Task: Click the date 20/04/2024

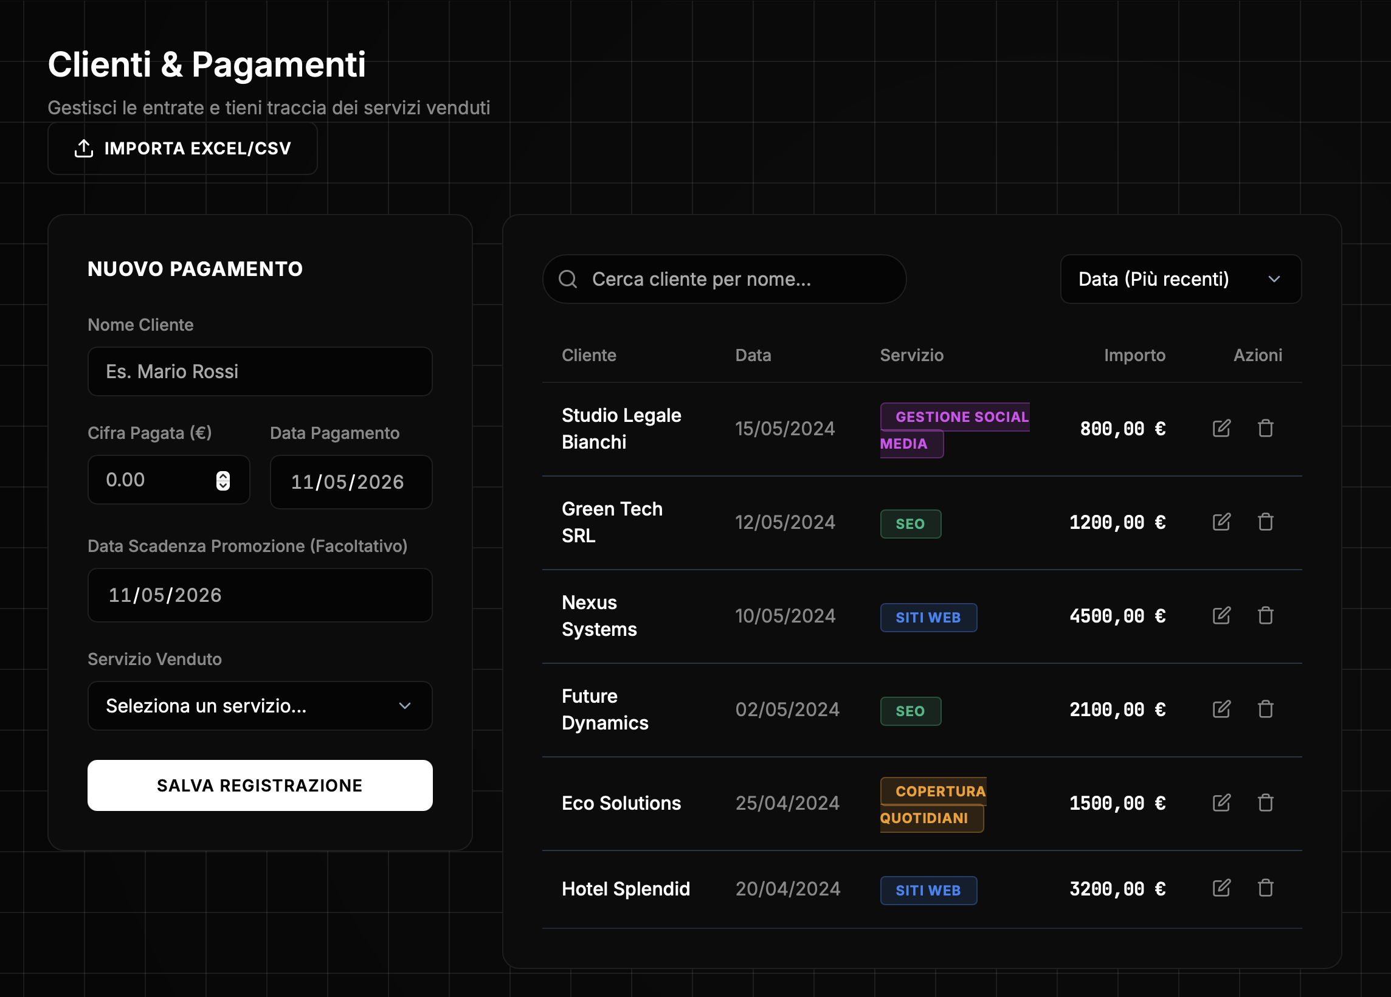Action: coord(788,888)
